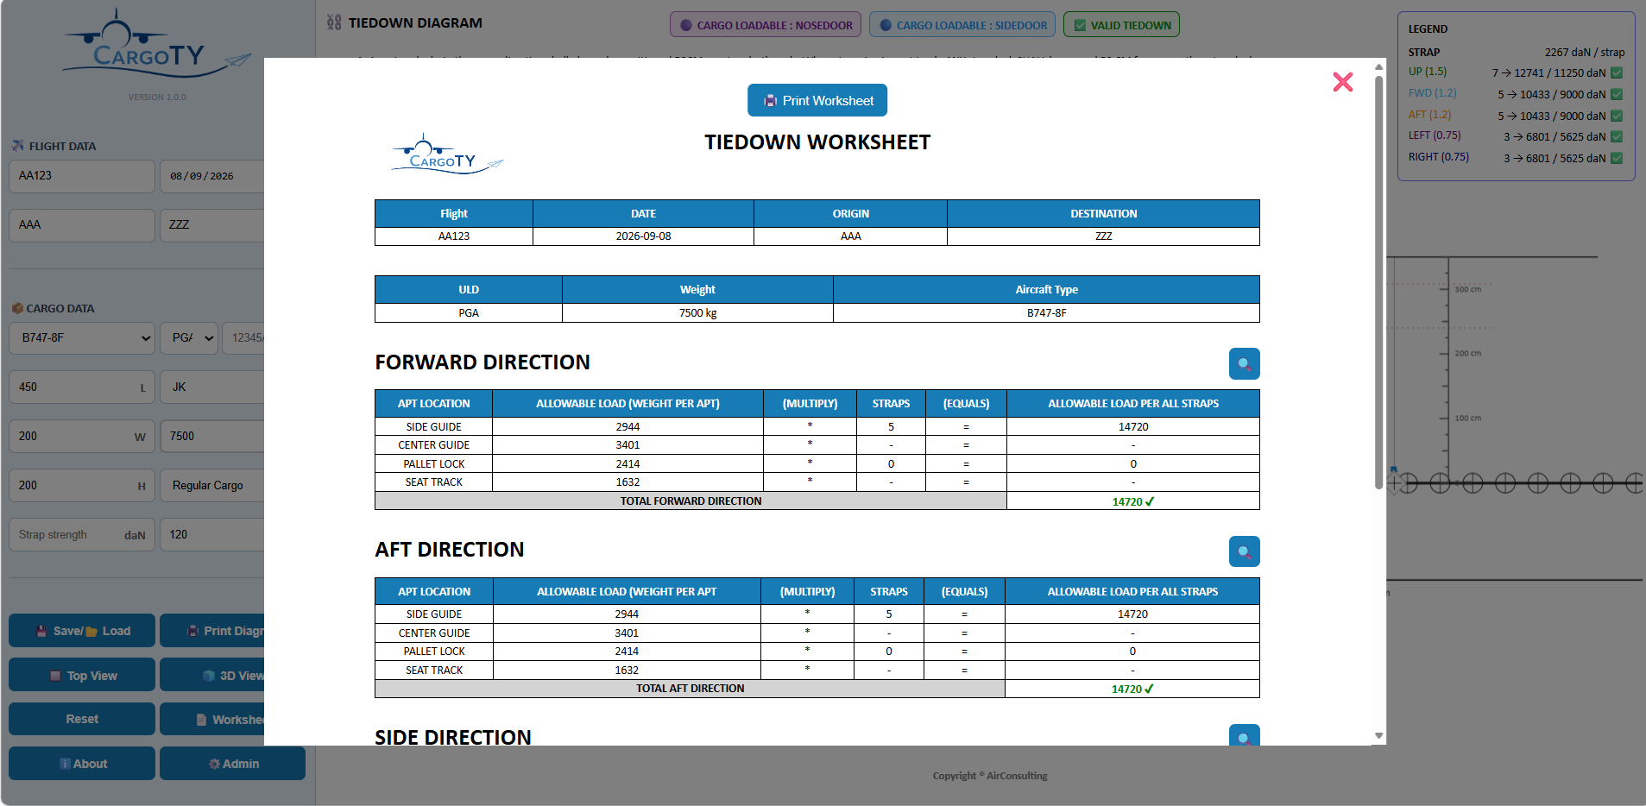Click the Reset button
Screen dimensions: 1646x806
[82, 719]
